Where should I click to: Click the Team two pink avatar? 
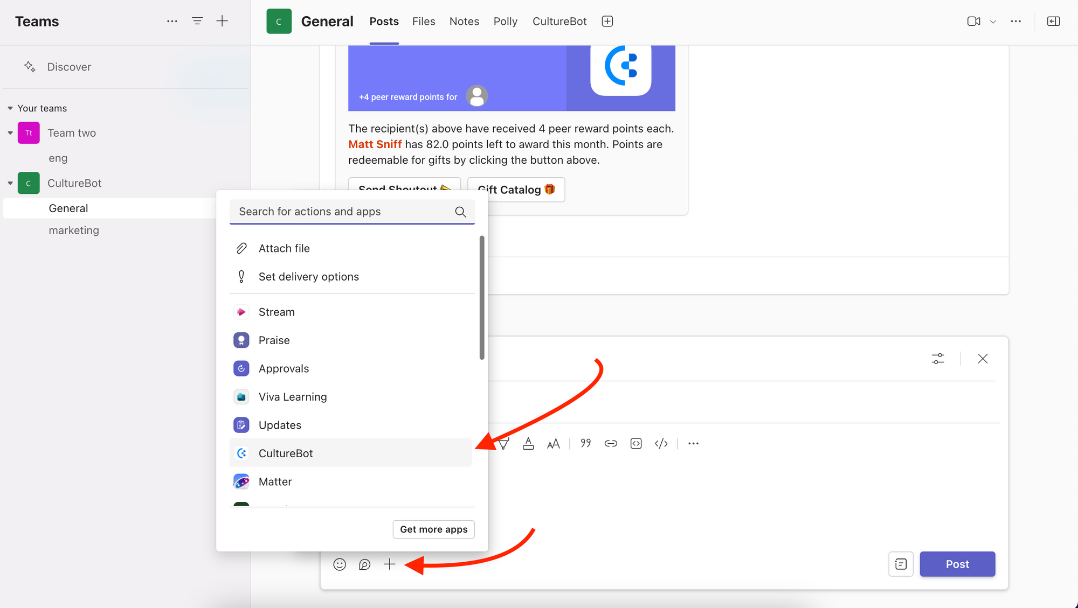[29, 133]
